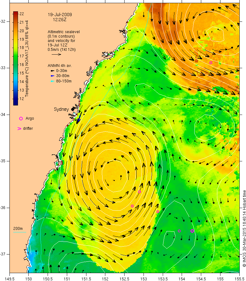Click the 154 longitude axis label
This screenshot has width=246, height=281.
tap(182, 279)
